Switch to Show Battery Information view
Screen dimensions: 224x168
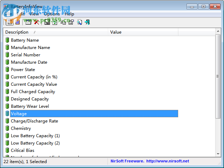click(x=10, y=22)
